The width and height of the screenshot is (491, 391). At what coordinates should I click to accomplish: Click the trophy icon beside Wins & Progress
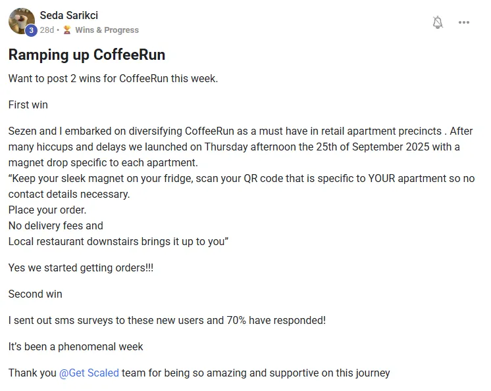point(67,30)
